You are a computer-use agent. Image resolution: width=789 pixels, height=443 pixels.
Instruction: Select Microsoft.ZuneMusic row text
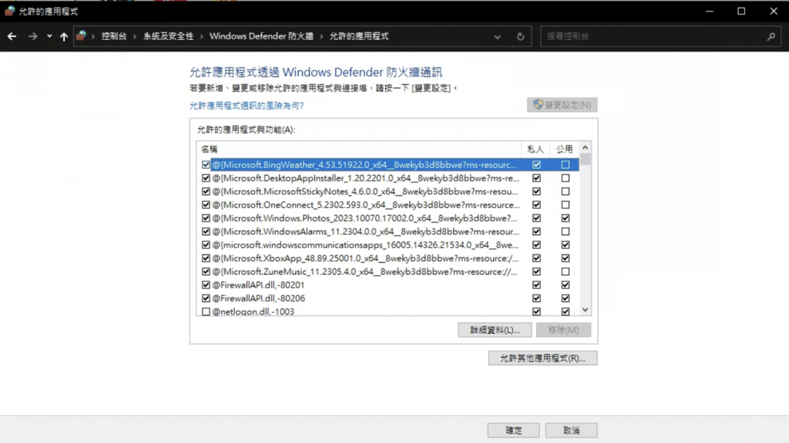click(364, 271)
